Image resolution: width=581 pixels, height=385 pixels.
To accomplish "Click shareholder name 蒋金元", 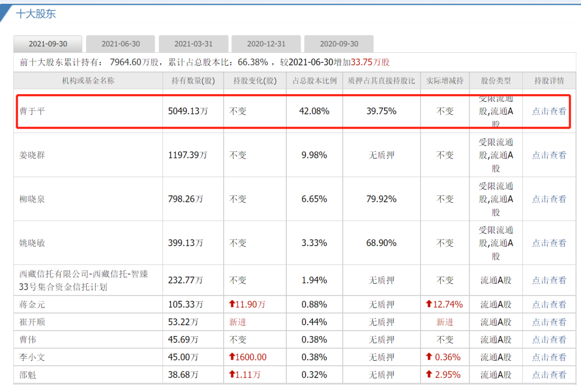I will pyautogui.click(x=32, y=305).
